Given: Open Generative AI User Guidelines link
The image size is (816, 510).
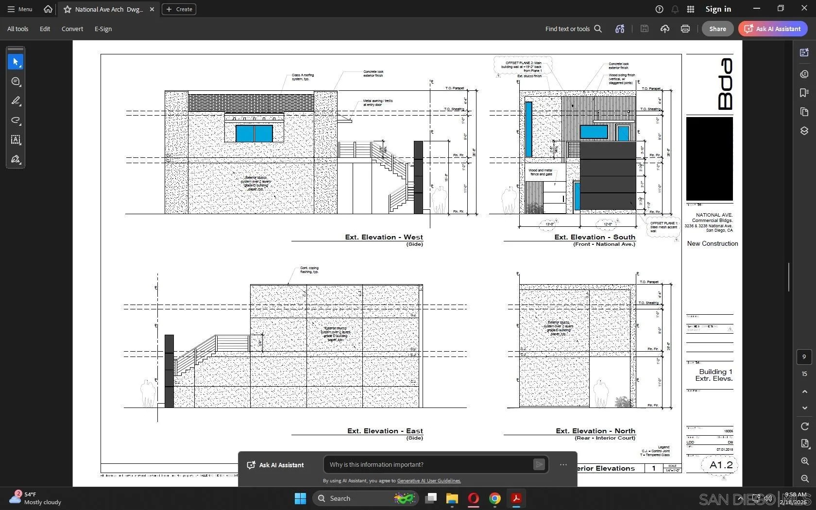Looking at the screenshot, I should (x=428, y=481).
